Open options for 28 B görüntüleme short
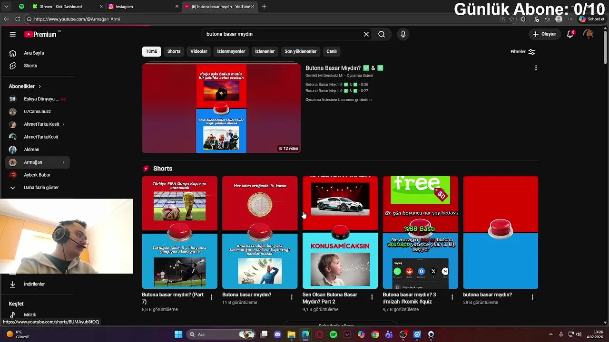This screenshot has height=342, width=609. (532, 297)
